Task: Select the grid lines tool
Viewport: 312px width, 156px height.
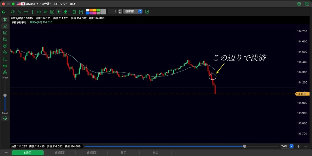Action: pos(39,12)
